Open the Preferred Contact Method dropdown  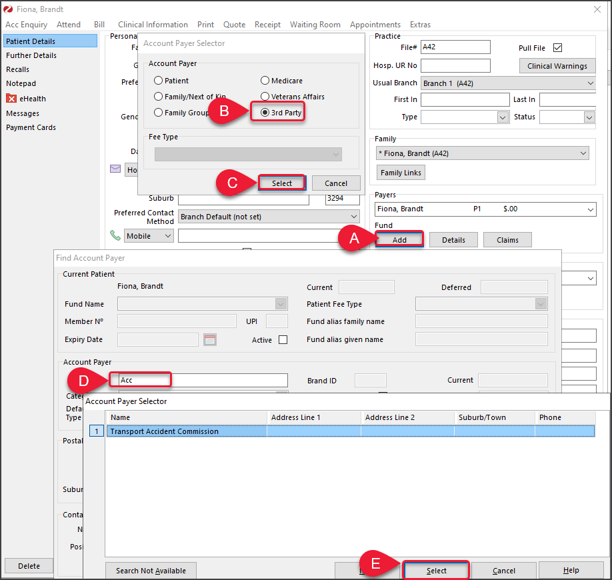[353, 217]
